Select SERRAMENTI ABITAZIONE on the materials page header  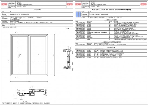(99, 5)
